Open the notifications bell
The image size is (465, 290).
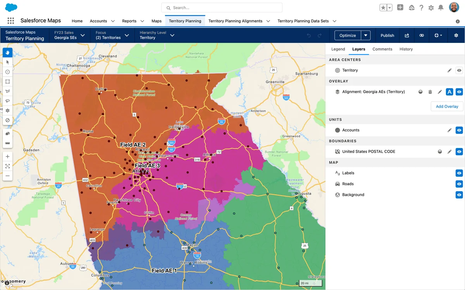click(x=441, y=8)
